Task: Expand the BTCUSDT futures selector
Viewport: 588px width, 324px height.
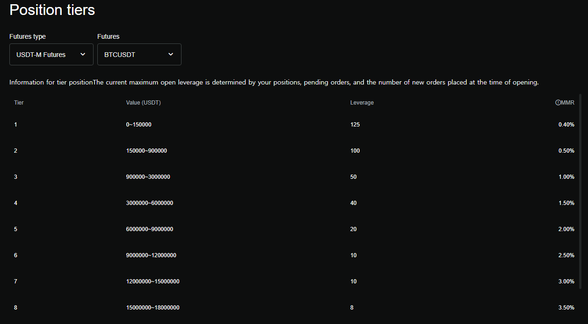Action: coord(139,55)
